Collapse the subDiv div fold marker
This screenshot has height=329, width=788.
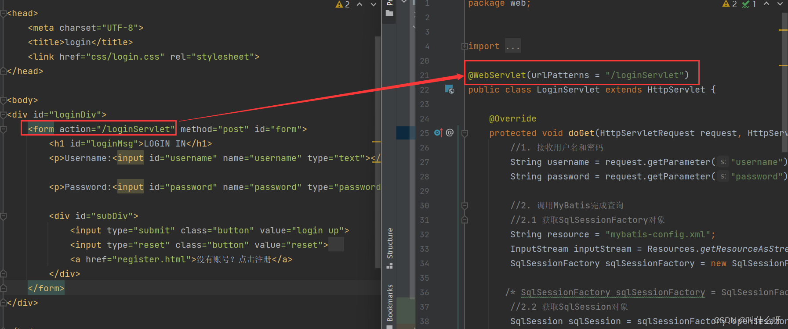(x=4, y=216)
